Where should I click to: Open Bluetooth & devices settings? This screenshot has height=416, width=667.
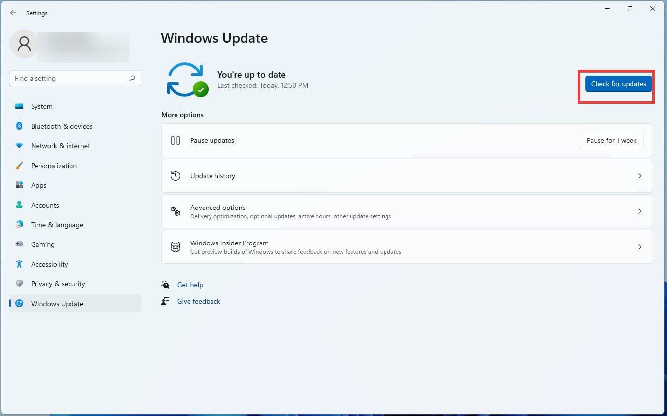point(19,126)
